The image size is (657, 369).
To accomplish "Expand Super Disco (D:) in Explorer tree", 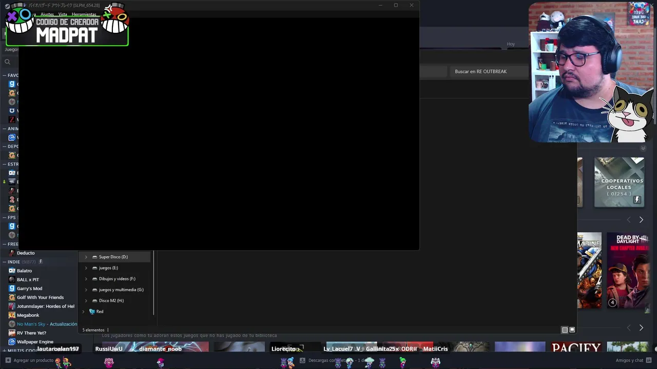I will coord(86,257).
